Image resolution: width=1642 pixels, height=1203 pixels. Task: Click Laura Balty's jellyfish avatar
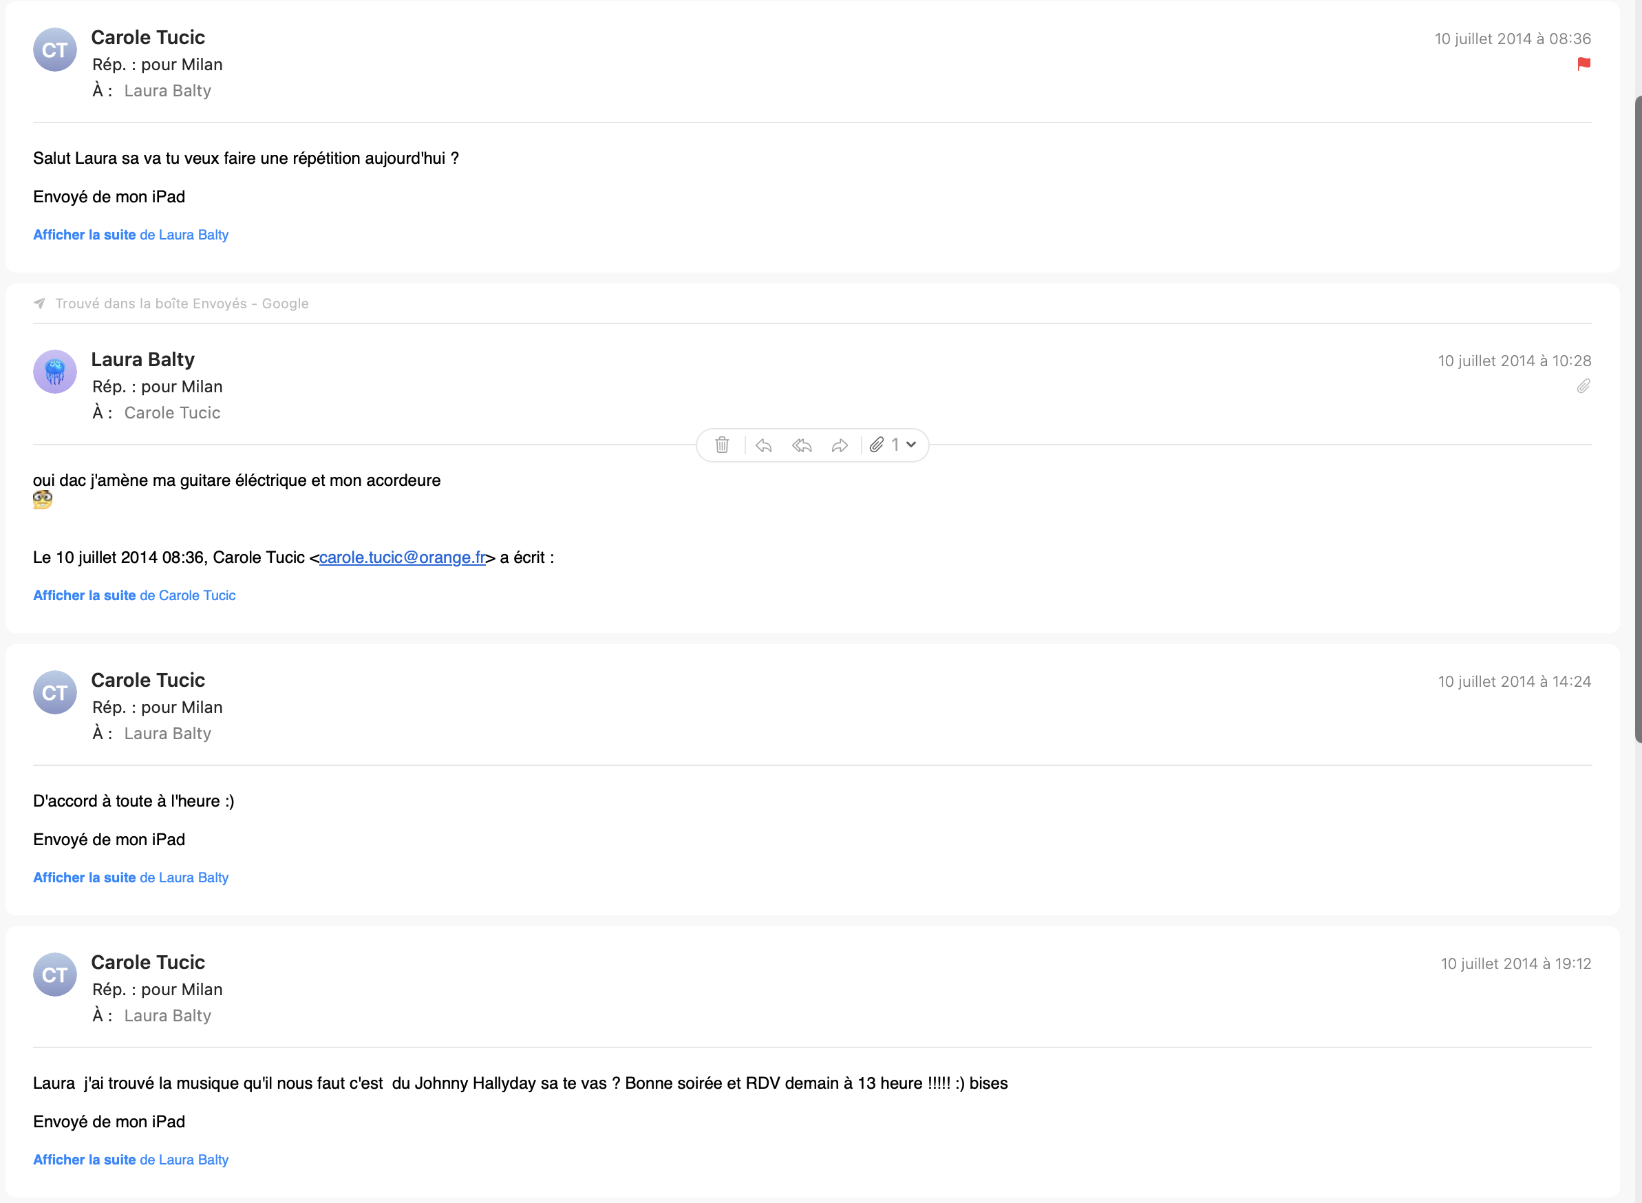pyautogui.click(x=54, y=372)
